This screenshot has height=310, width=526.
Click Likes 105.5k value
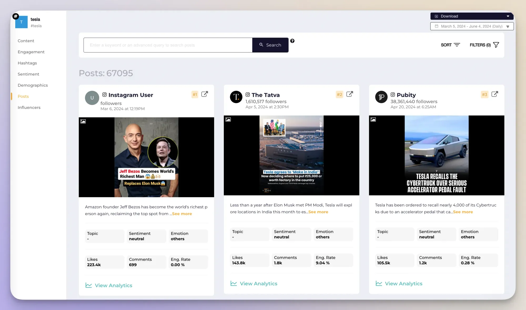pos(384,263)
